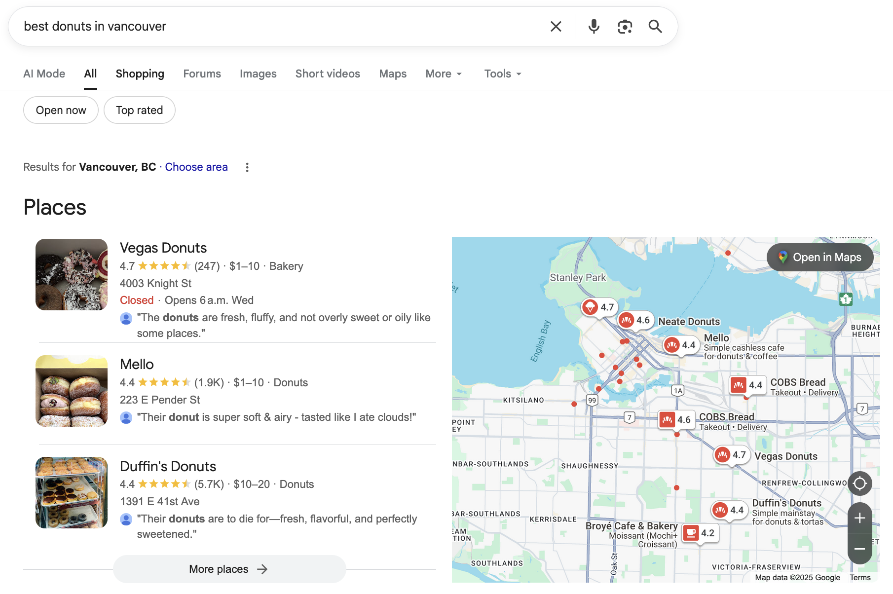Toggle the Open now filter chip
This screenshot has height=594, width=893.
[61, 110]
